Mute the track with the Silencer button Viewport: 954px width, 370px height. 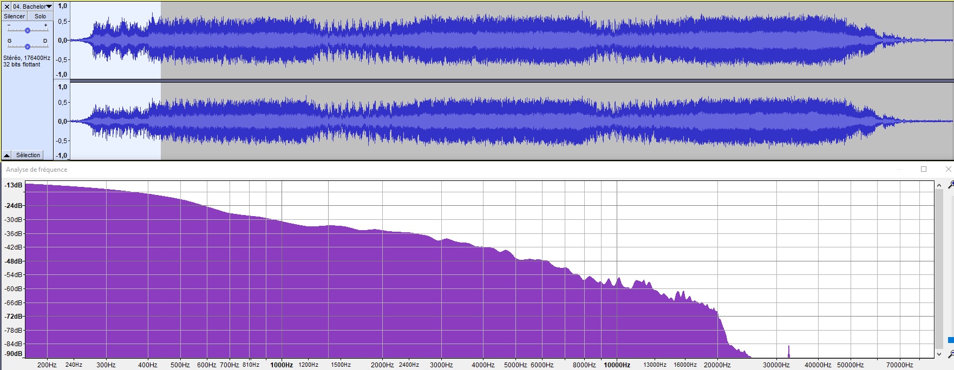(x=15, y=16)
